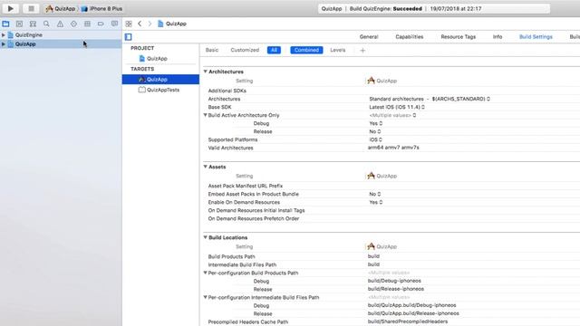Add a build setting with plus button

coord(362,51)
